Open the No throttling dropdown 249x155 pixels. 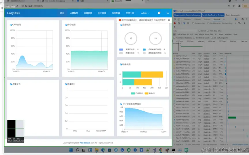point(229,23)
